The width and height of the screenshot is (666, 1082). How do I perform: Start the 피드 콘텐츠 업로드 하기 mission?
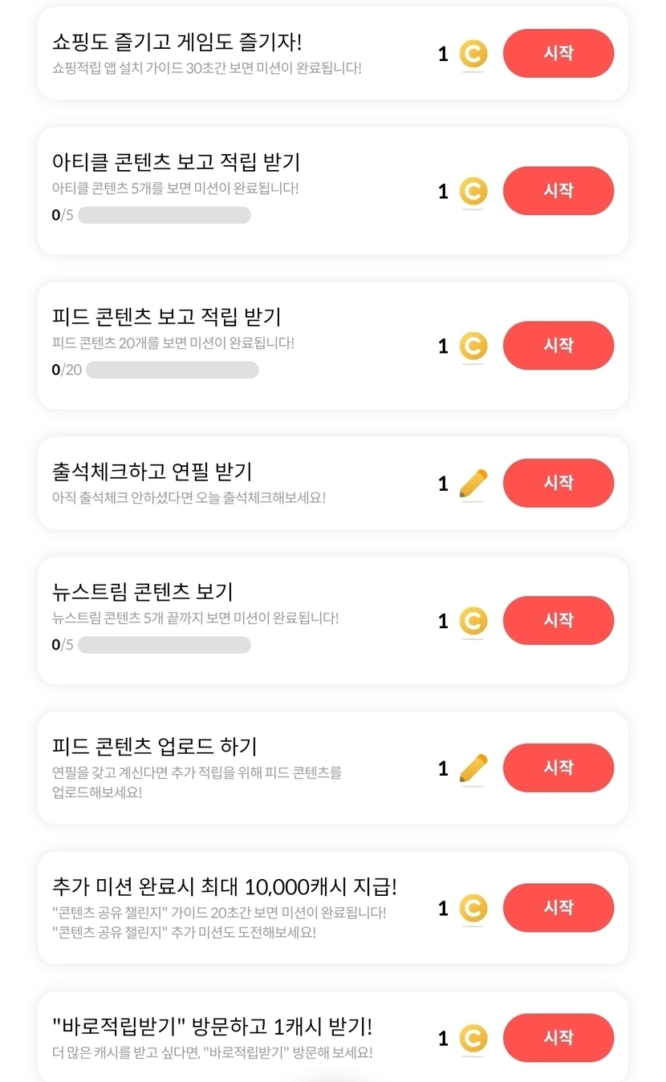click(x=558, y=768)
